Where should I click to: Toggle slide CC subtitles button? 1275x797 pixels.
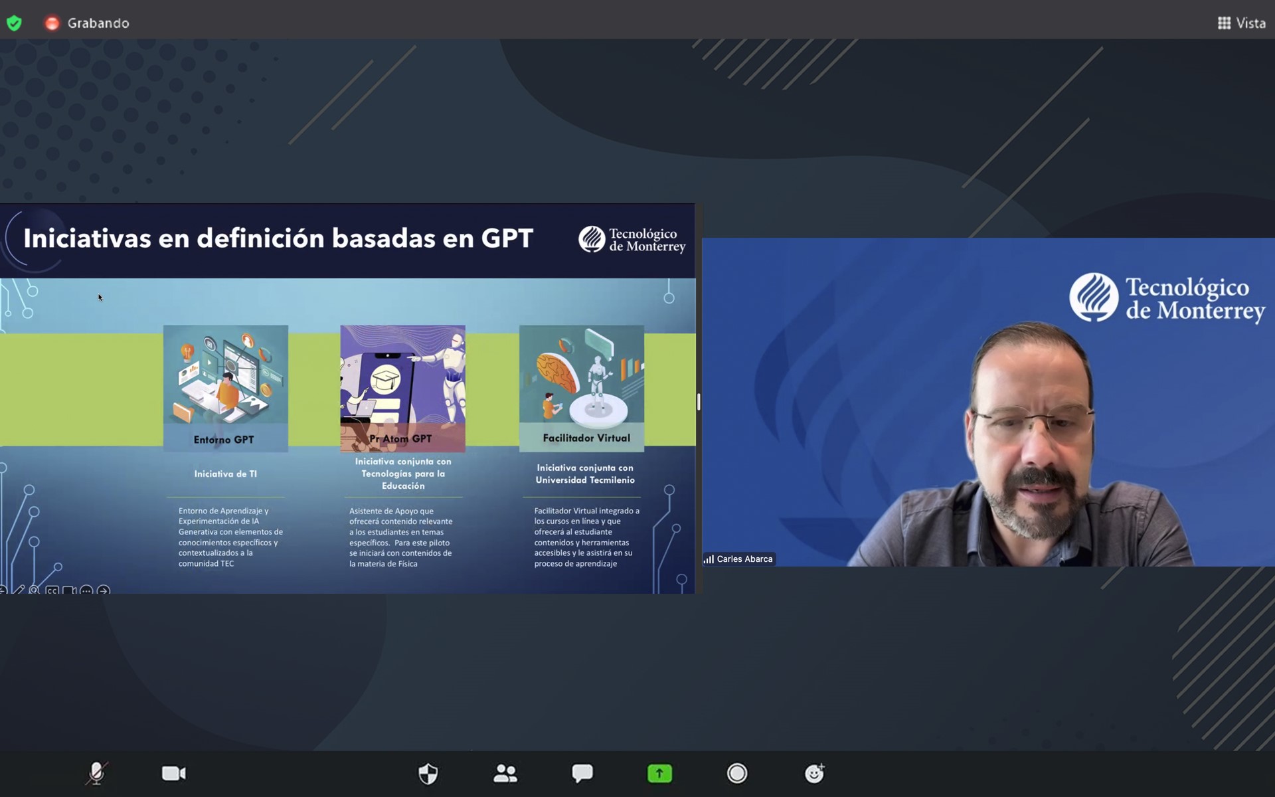[x=52, y=590]
